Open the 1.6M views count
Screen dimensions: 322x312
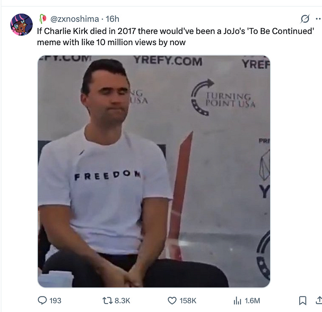coord(252,301)
